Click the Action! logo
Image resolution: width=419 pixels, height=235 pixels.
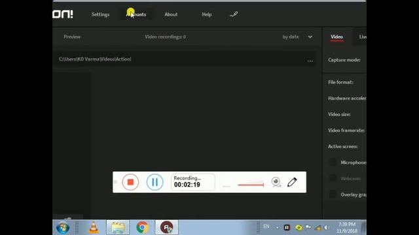[63, 14]
